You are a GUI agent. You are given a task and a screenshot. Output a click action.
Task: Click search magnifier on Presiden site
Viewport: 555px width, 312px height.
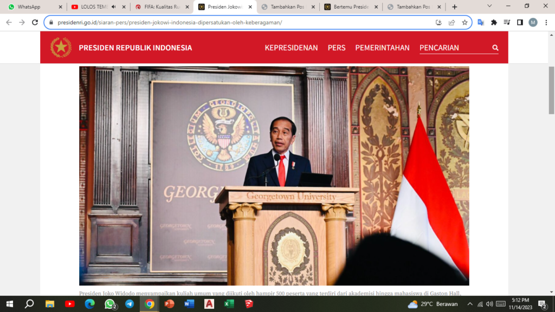point(495,48)
